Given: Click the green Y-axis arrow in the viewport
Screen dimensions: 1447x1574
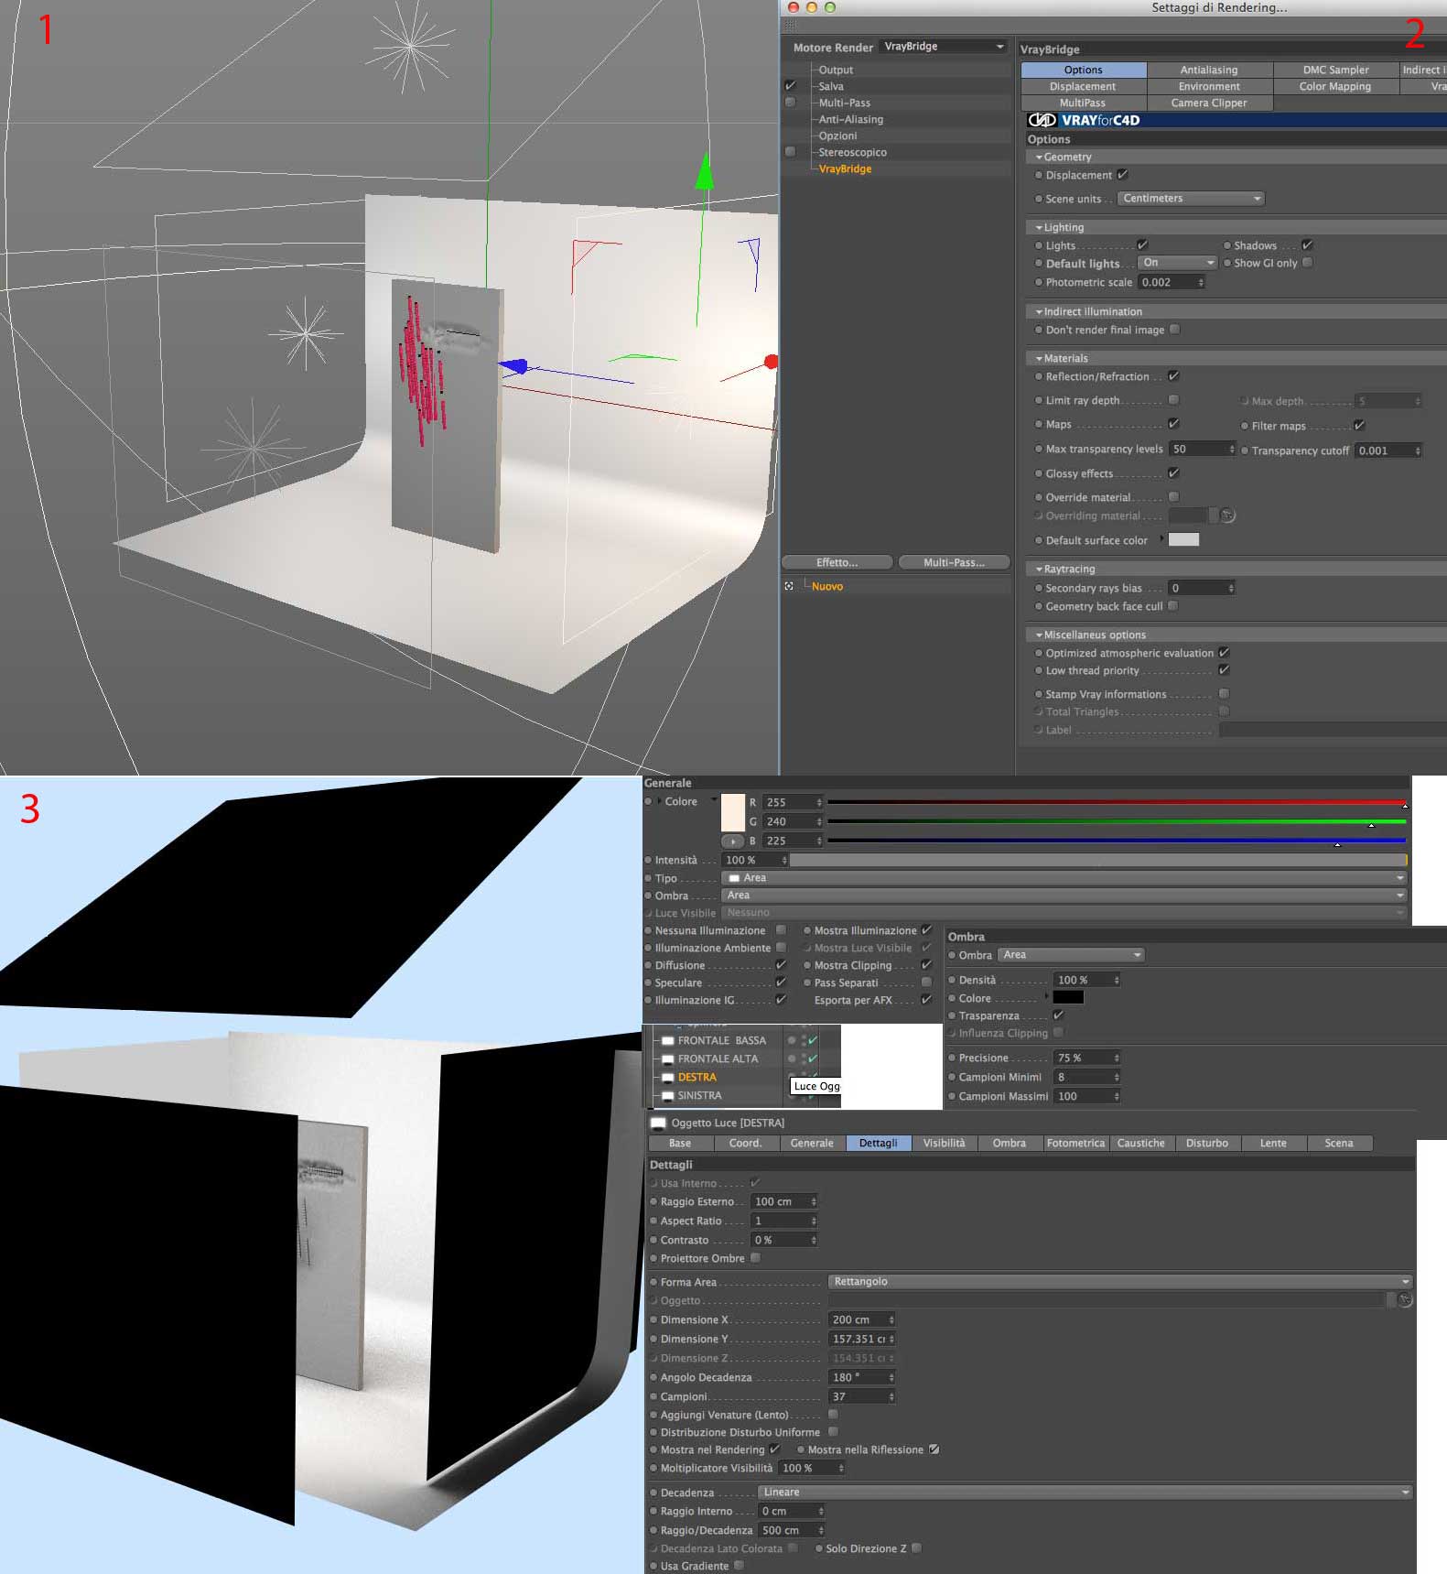Looking at the screenshot, I should pyautogui.click(x=704, y=171).
